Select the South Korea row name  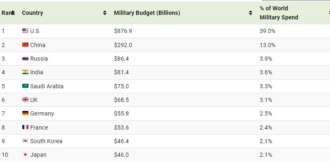click(x=46, y=141)
